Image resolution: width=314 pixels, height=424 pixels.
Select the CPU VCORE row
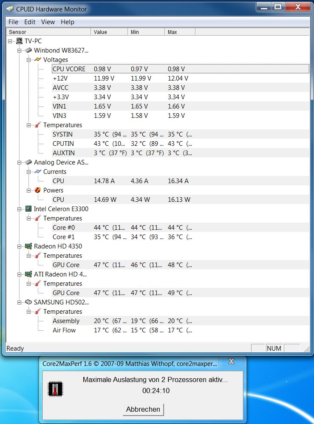(x=181, y=69)
